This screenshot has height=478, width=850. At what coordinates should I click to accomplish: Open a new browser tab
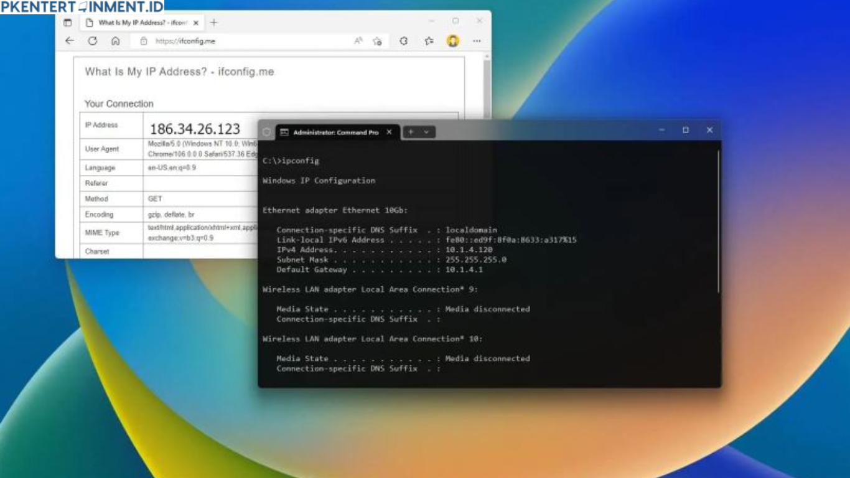coord(213,22)
